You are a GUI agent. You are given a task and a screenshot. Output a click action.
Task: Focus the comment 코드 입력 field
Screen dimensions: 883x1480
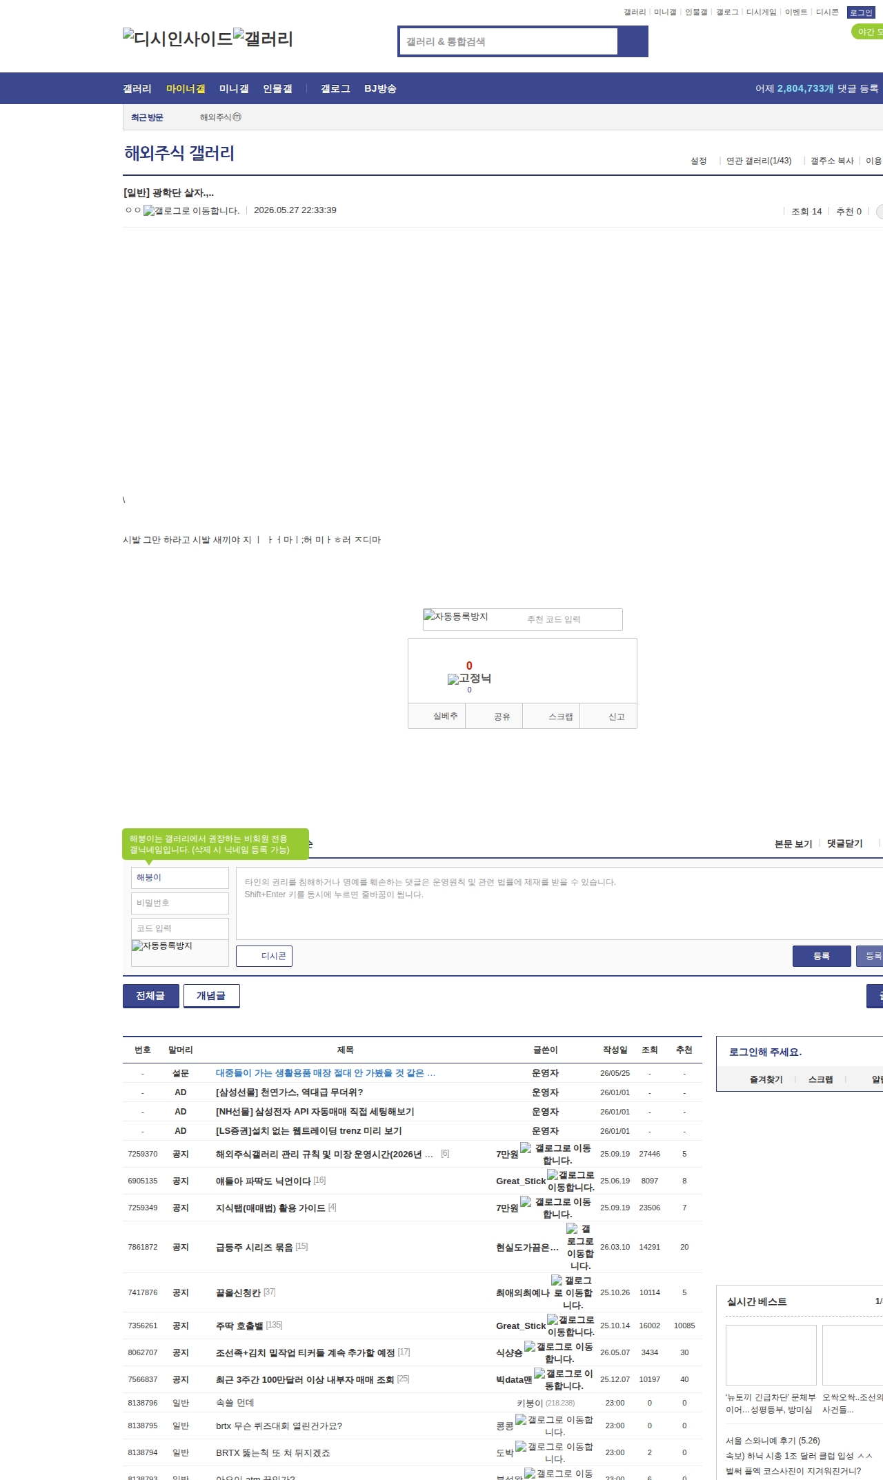coord(180,929)
